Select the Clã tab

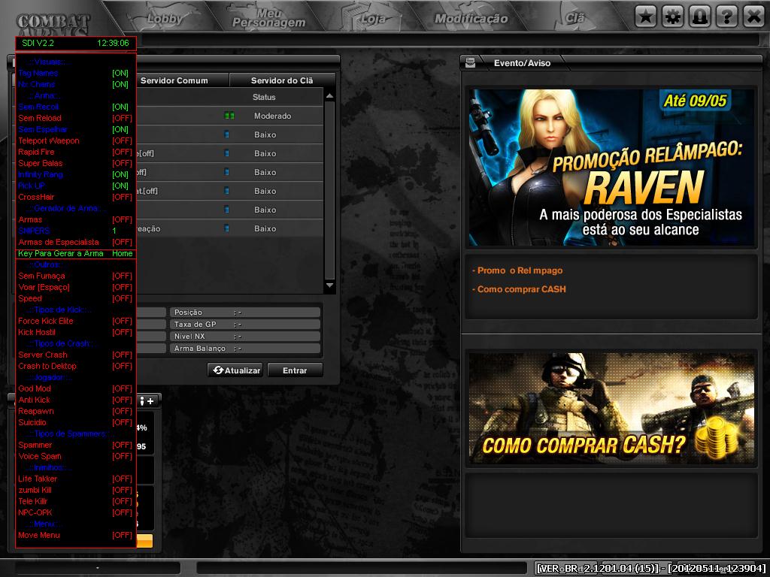pos(575,18)
